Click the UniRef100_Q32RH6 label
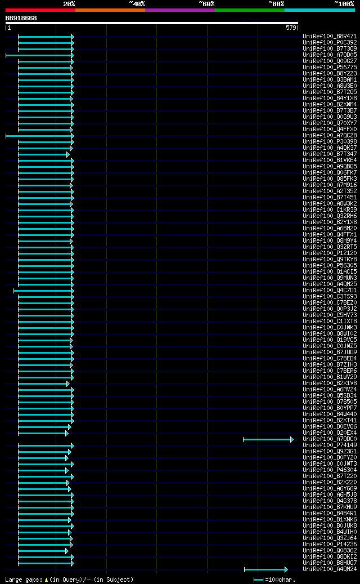This screenshot has height=584, width=360. [x=330, y=216]
